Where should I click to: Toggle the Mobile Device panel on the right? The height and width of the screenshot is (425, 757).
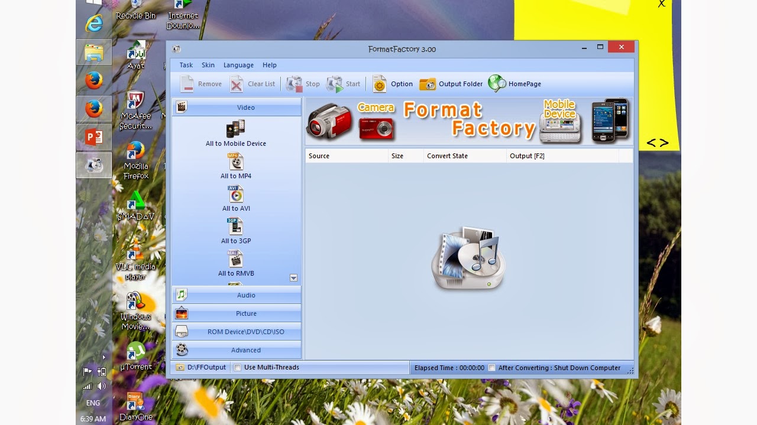[x=559, y=122]
